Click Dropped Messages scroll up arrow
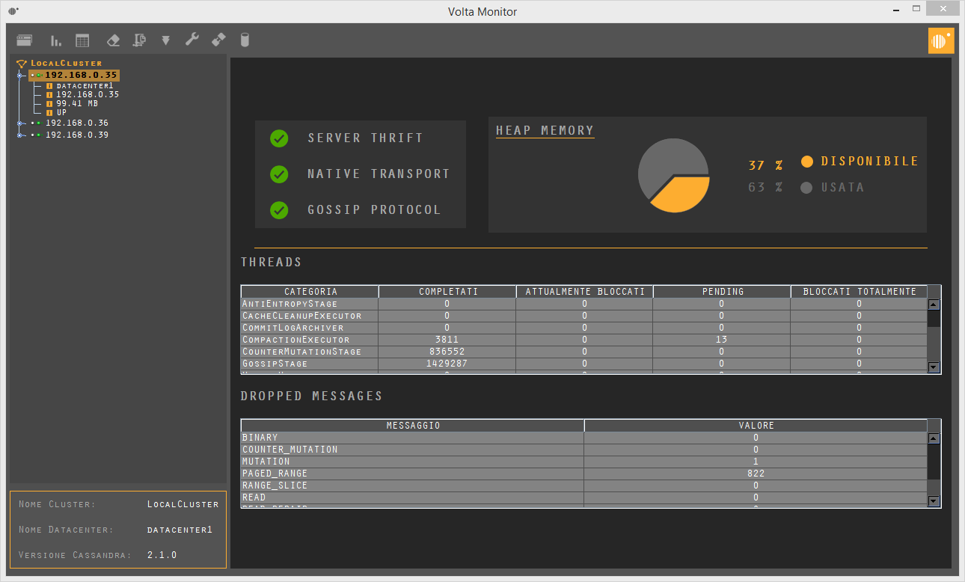 tap(934, 438)
